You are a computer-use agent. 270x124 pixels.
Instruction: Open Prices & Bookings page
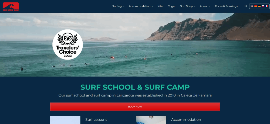226,6
